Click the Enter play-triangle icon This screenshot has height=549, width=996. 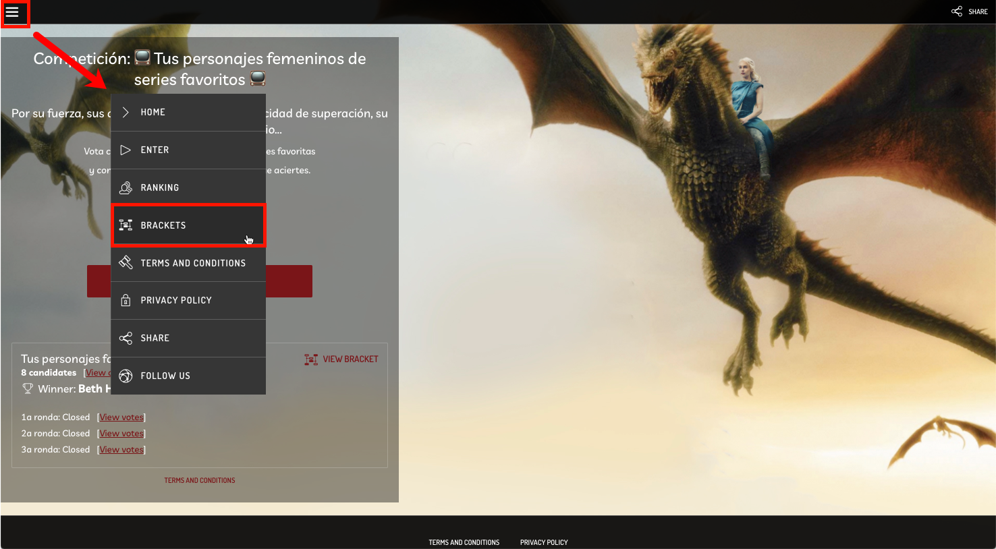[x=126, y=150]
